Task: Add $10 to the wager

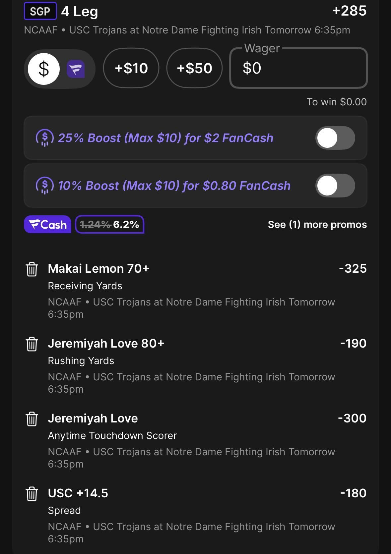Action: coord(131,68)
